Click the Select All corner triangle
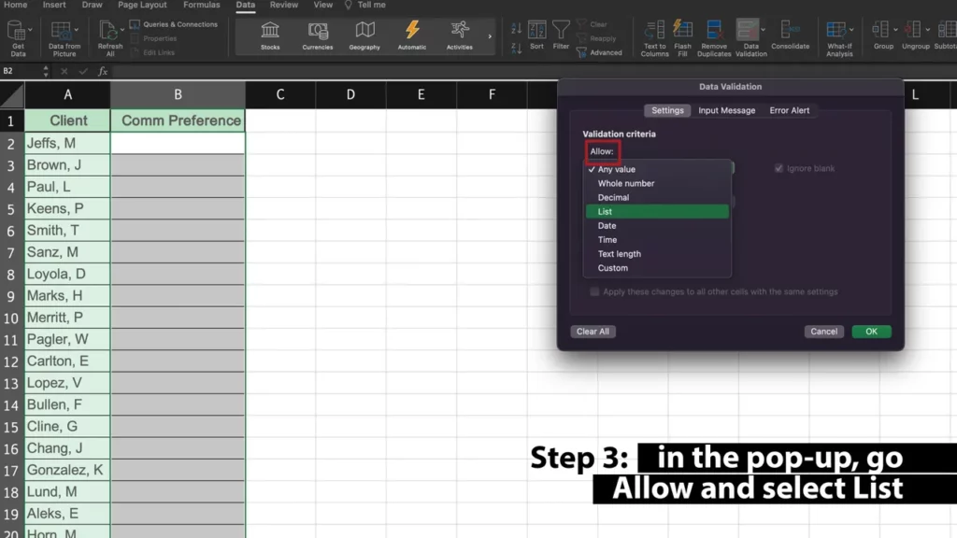Screen dimensions: 957x538 click(12, 95)
